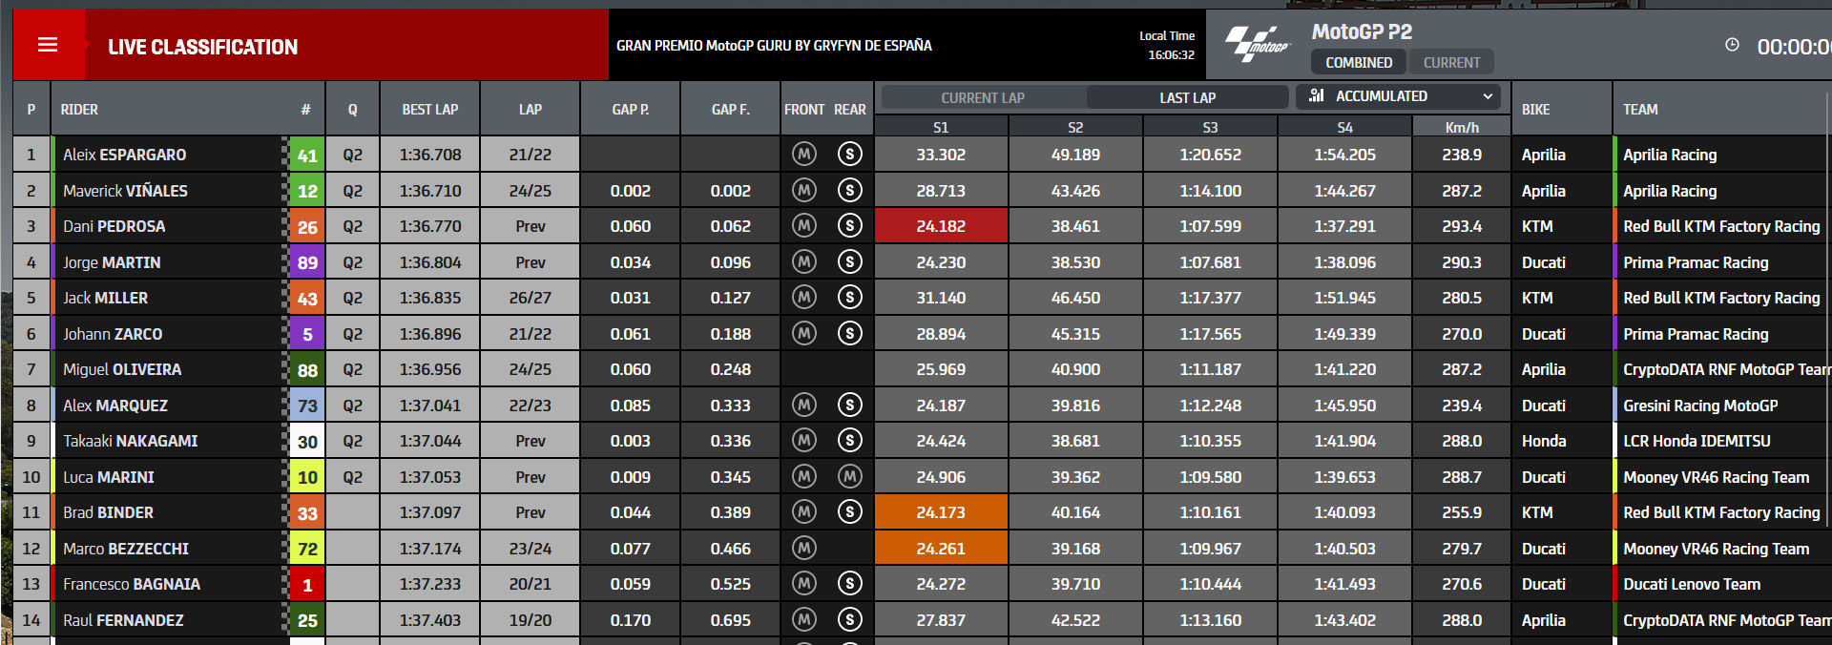Select rider Aleix ESPARGARO

click(x=124, y=155)
